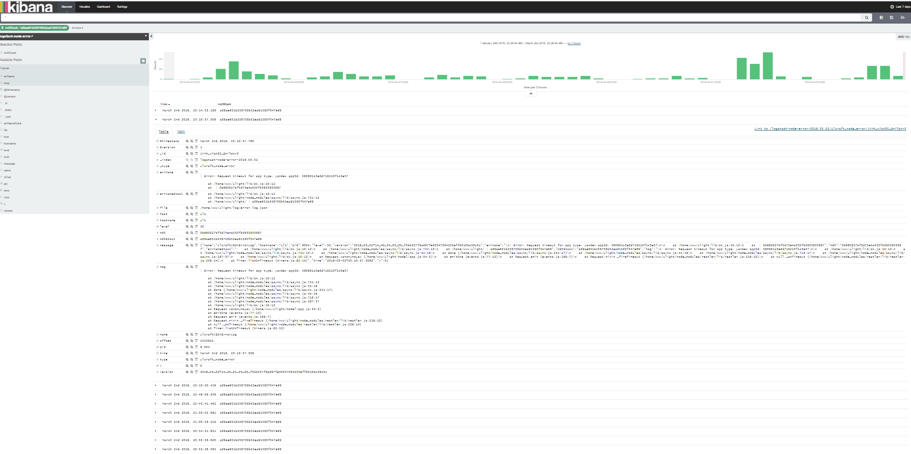Toggle the hostname field as a table column
Viewport: 911px width, 454px height.
click(x=197, y=220)
